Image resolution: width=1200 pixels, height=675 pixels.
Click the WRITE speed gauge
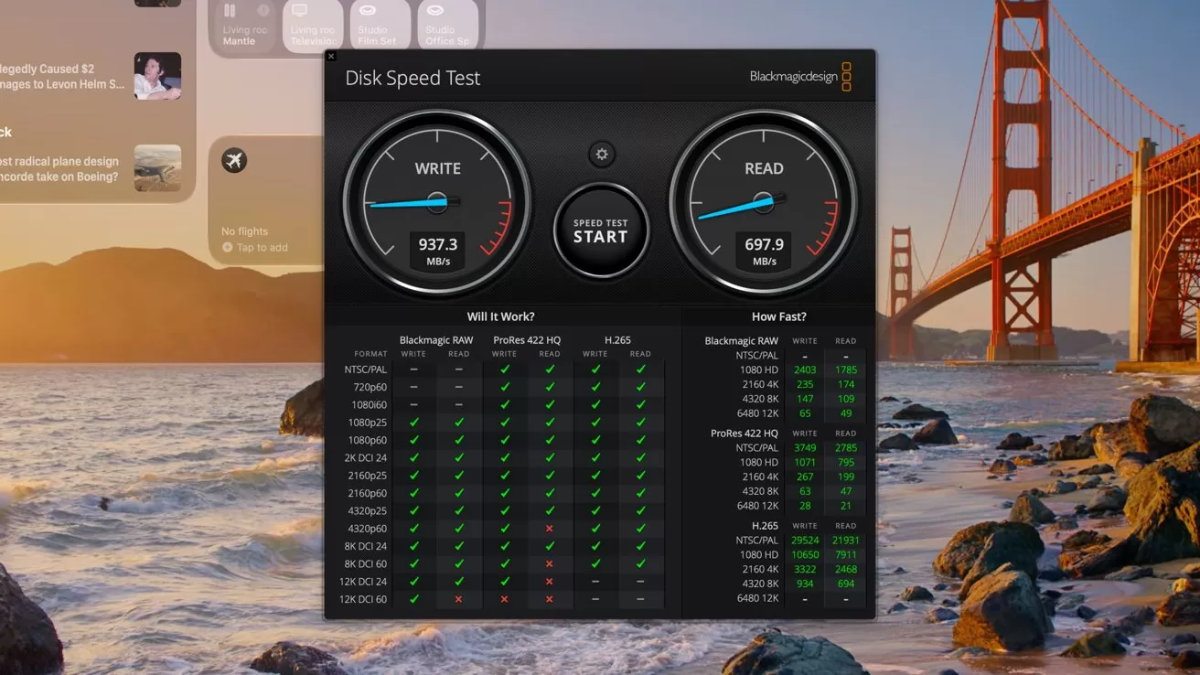click(437, 203)
